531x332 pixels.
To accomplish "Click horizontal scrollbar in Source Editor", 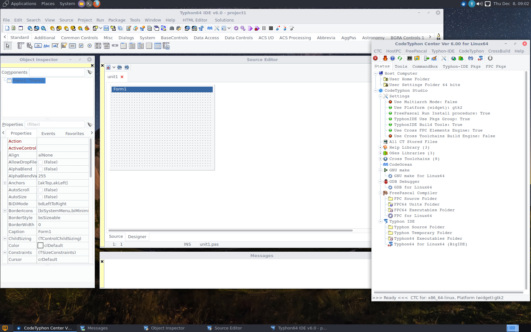I will click(230, 231).
